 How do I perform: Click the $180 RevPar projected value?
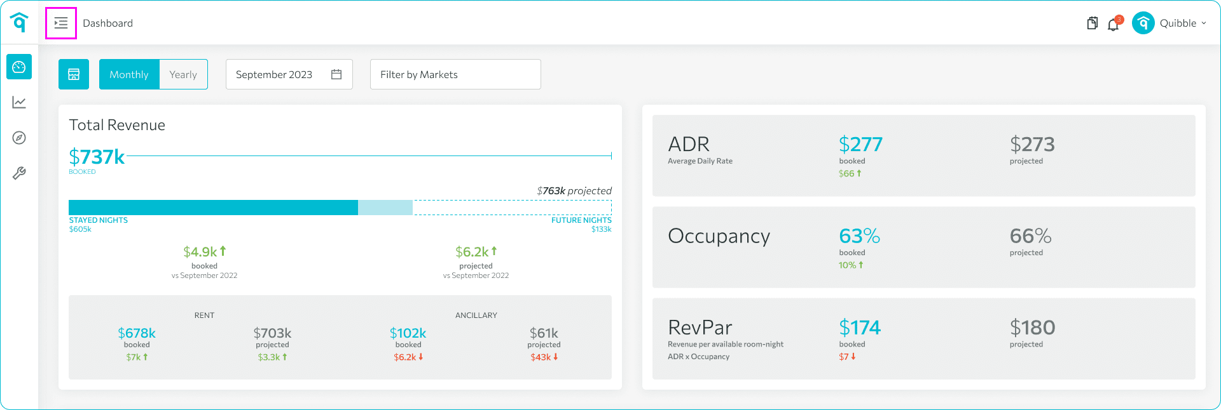1032,327
